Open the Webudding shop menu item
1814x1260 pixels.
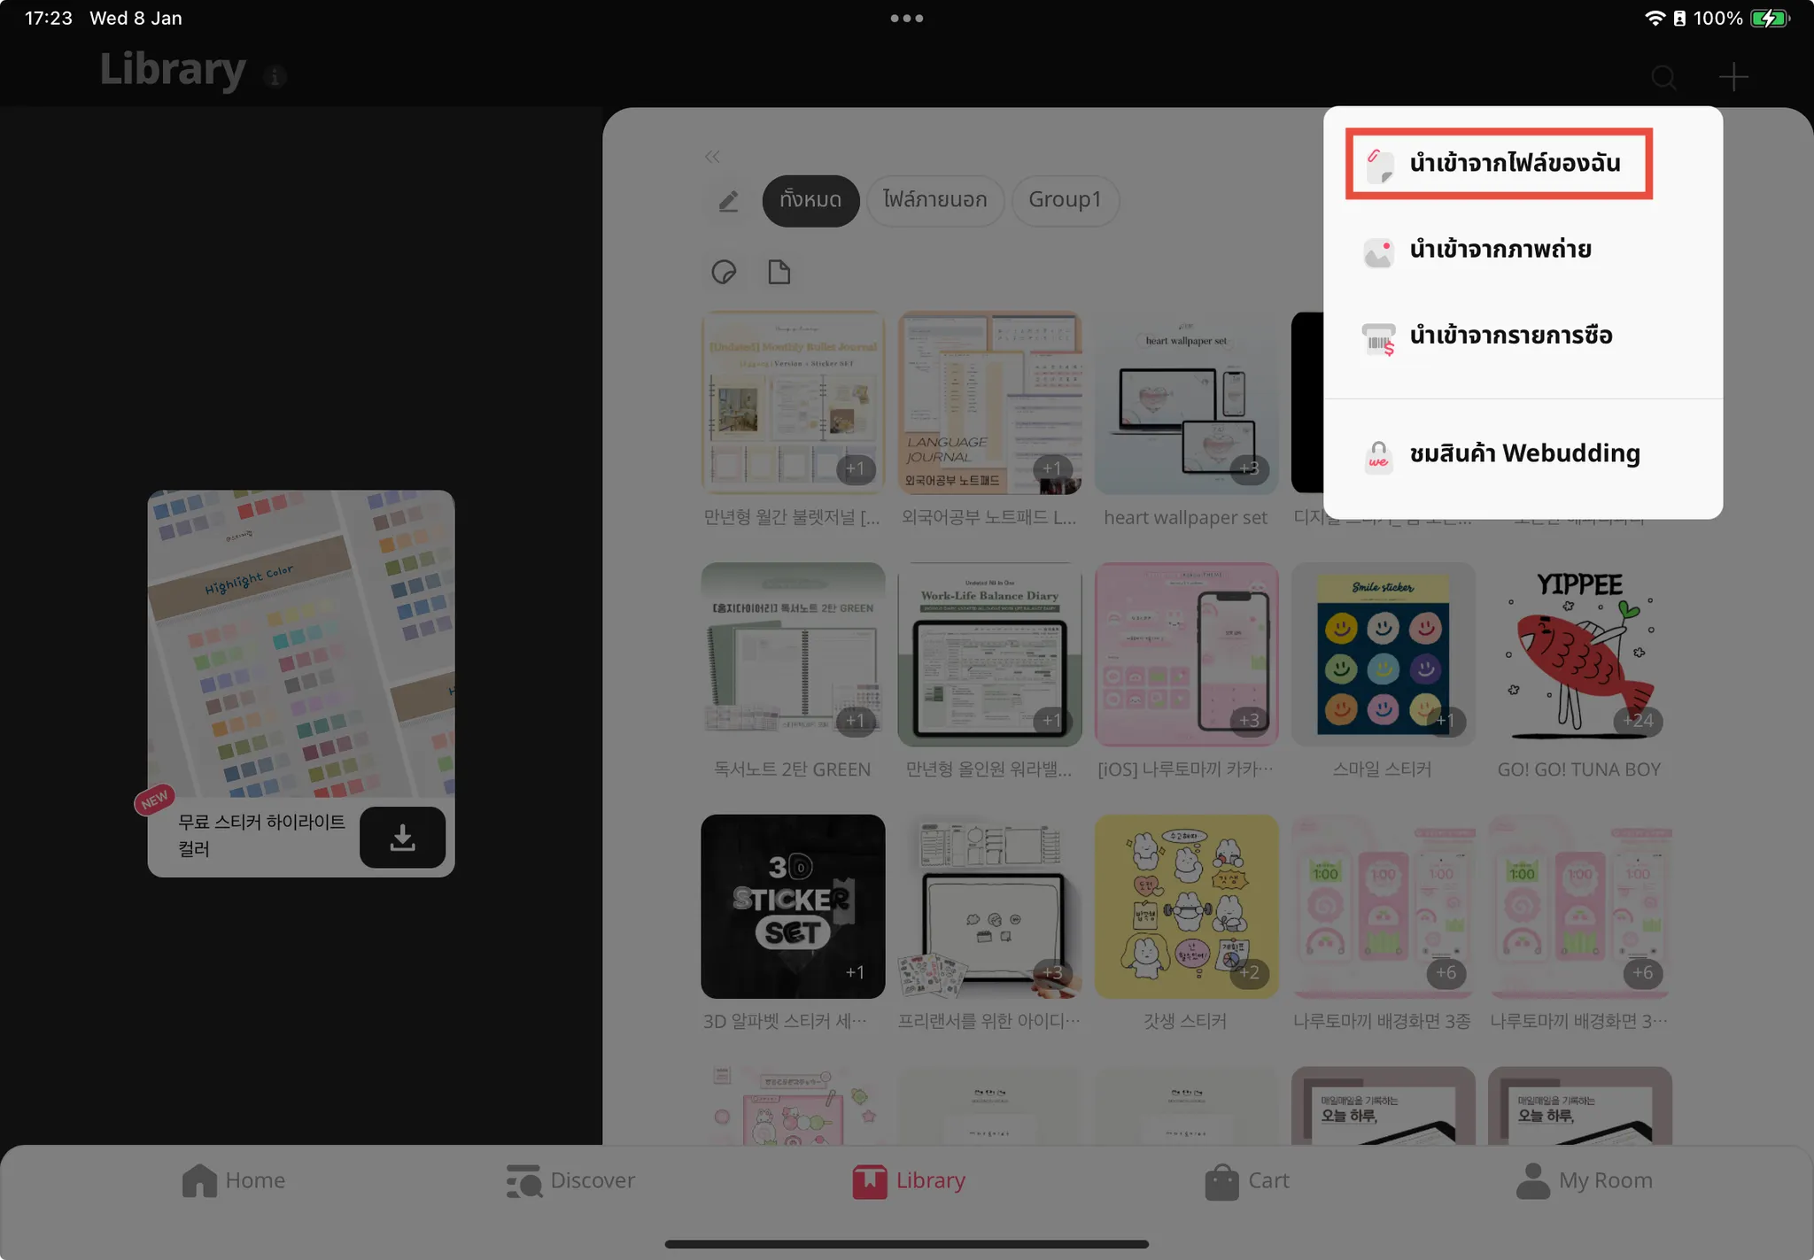pyautogui.click(x=1523, y=453)
